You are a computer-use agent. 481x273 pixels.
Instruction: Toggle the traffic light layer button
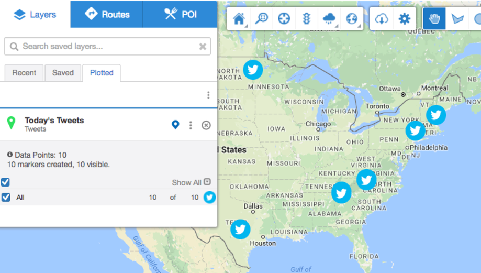(x=306, y=19)
